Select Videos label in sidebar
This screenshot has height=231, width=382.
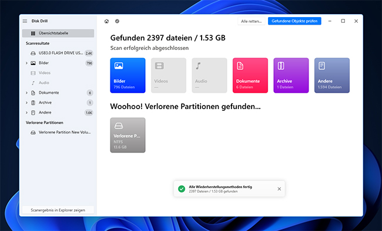point(45,73)
